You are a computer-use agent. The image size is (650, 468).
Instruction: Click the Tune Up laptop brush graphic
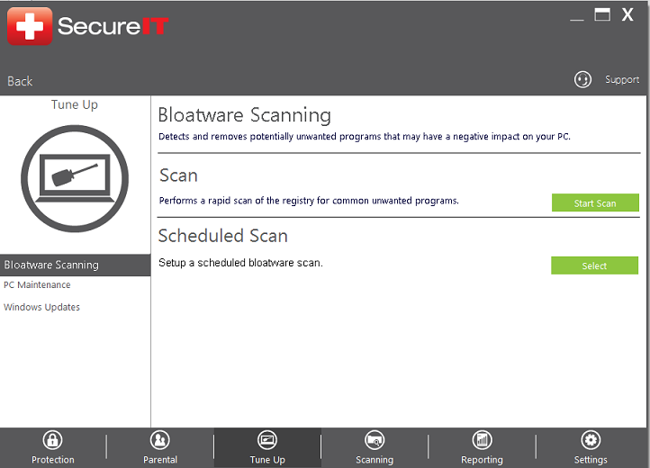pyautogui.click(x=75, y=179)
